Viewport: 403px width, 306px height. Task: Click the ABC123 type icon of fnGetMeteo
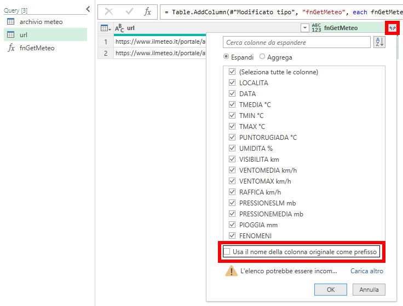(x=316, y=28)
